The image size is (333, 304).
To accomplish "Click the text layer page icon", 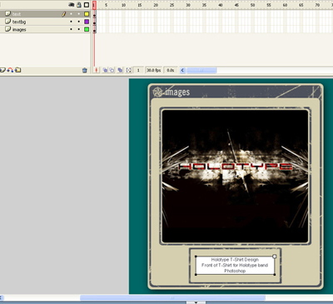I will click(x=8, y=13).
